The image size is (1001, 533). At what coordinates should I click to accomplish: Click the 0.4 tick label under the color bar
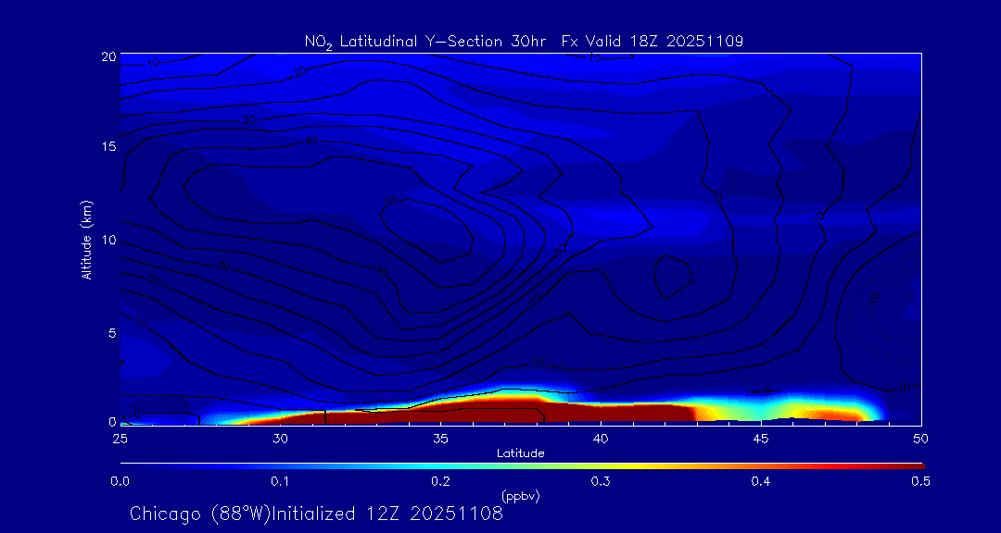tap(761, 481)
